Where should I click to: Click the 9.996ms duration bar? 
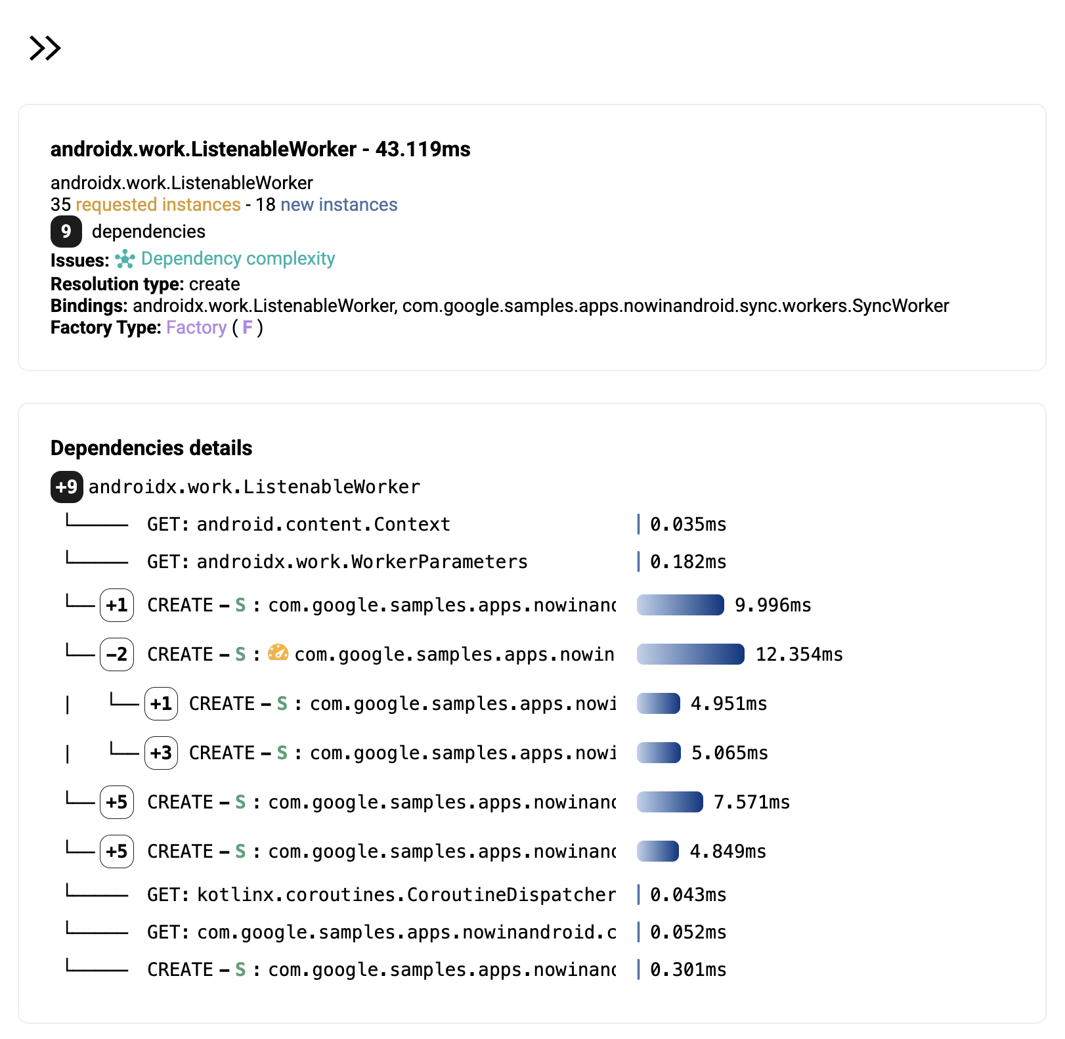680,605
